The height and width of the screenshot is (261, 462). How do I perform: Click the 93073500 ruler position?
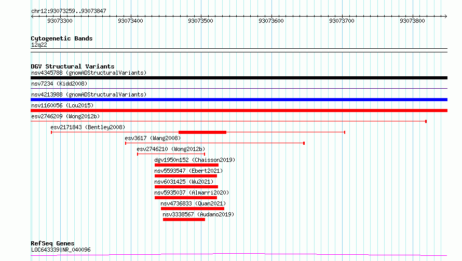pos(201,21)
